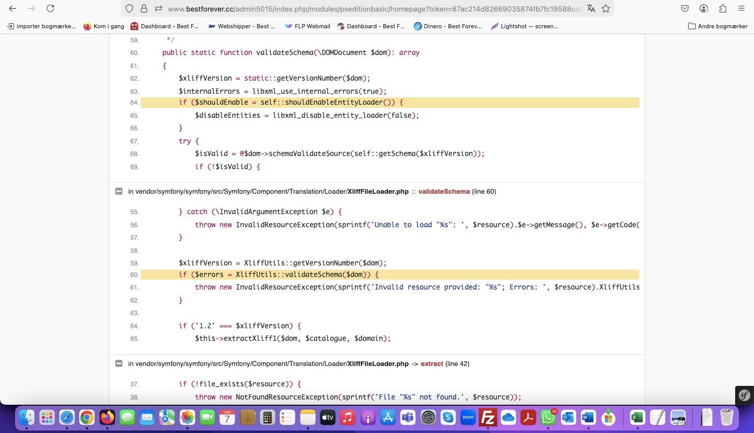Open Calculator from the Dock

(x=268, y=417)
